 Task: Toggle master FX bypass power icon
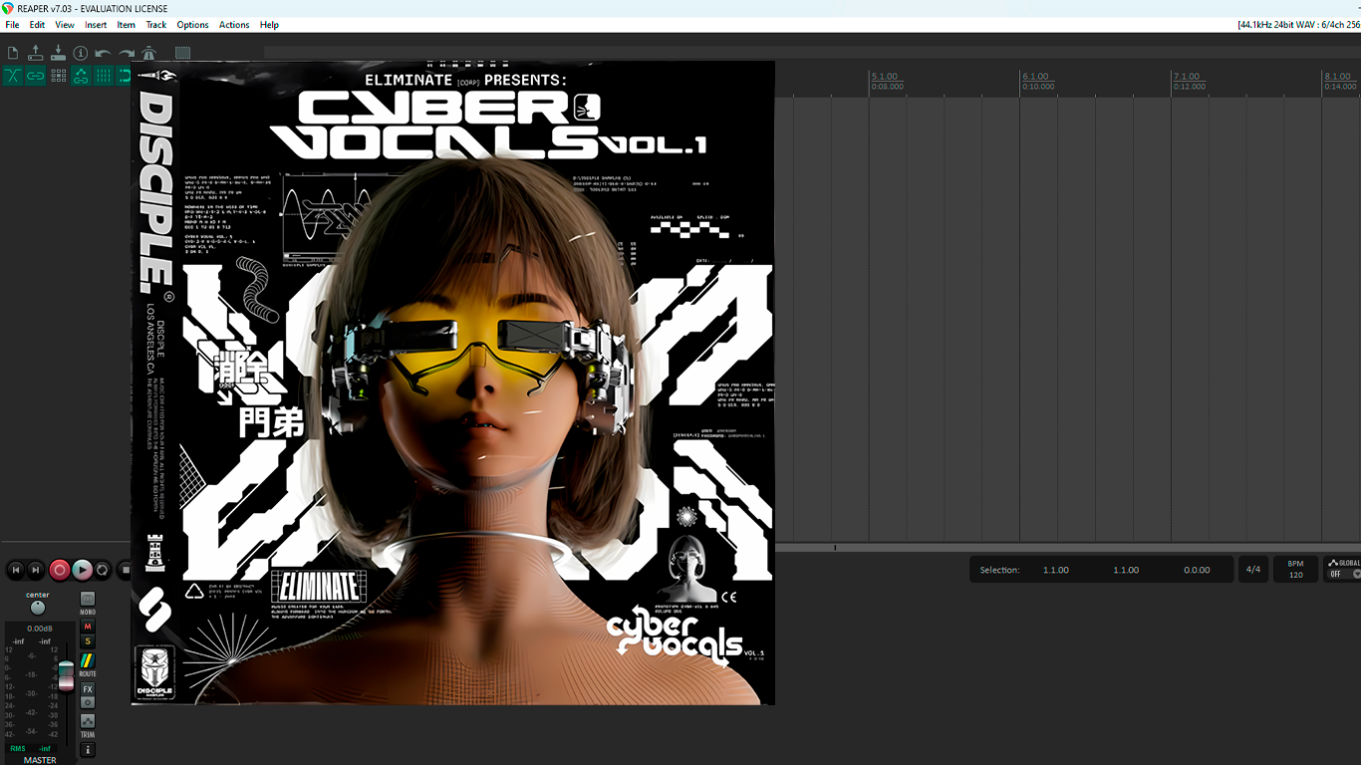coord(88,702)
